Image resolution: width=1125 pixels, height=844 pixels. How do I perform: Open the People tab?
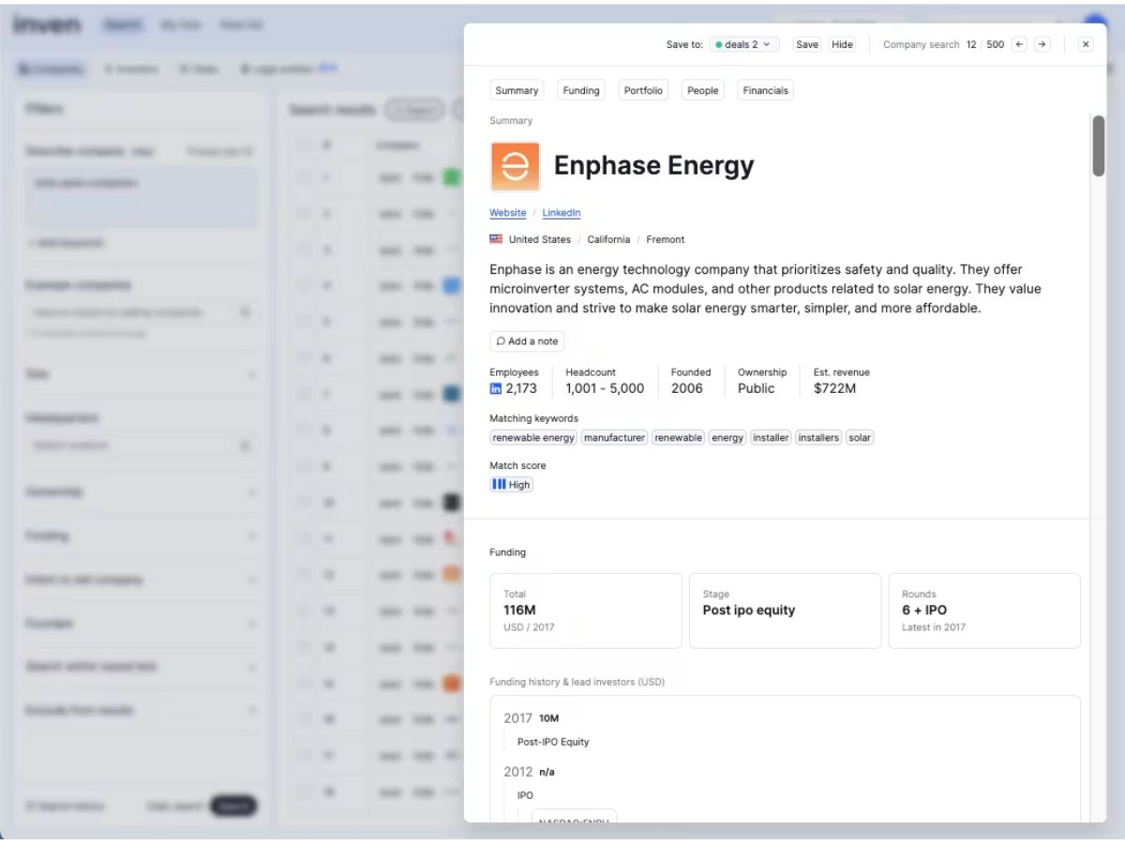702,90
